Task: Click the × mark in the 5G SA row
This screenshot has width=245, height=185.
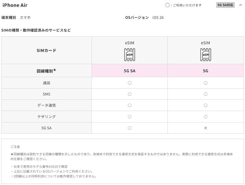Action: (205, 128)
